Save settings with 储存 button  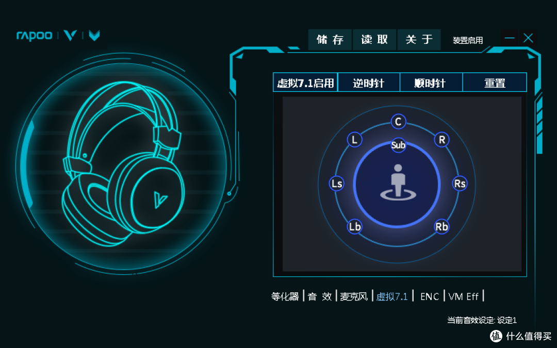tap(330, 39)
